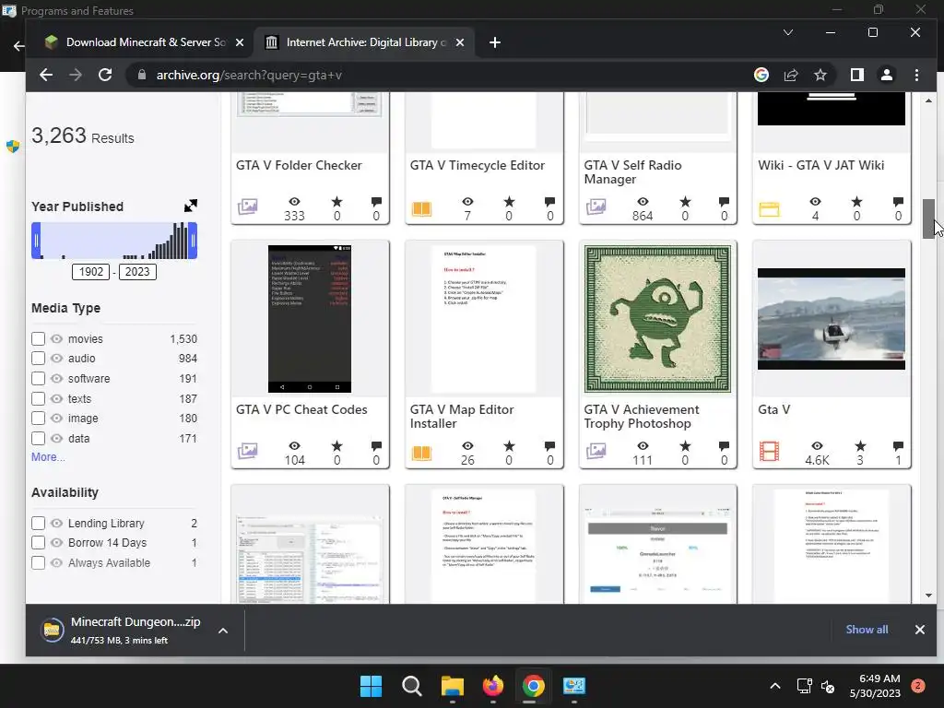The width and height of the screenshot is (944, 708).
Task: Share this page via share icon
Action: point(790,75)
